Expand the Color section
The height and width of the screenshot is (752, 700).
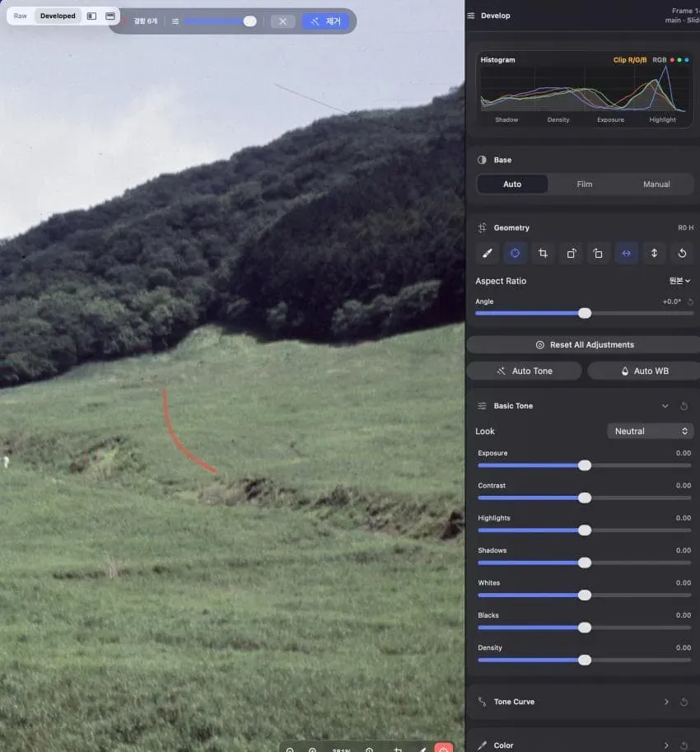(x=666, y=745)
